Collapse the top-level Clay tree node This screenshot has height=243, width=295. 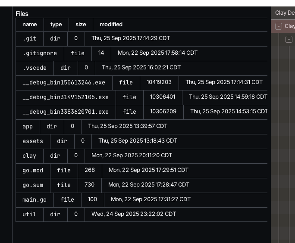(x=279, y=26)
